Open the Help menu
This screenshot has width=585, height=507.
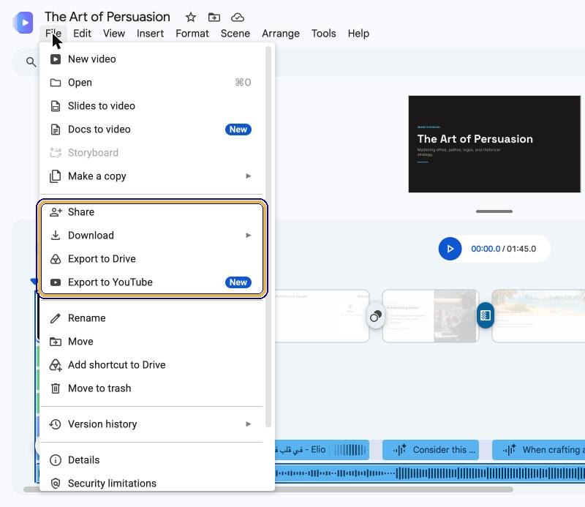coord(358,33)
